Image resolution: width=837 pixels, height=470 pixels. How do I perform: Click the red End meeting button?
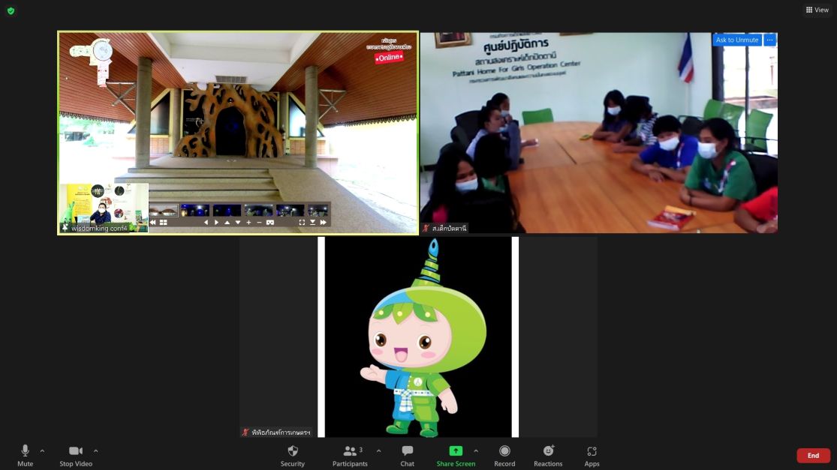(813, 456)
